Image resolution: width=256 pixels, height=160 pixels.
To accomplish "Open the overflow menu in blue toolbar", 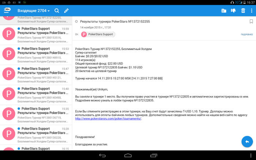I will click(252, 11).
